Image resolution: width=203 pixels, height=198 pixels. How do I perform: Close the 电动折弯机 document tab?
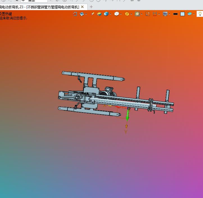click(x=82, y=7)
